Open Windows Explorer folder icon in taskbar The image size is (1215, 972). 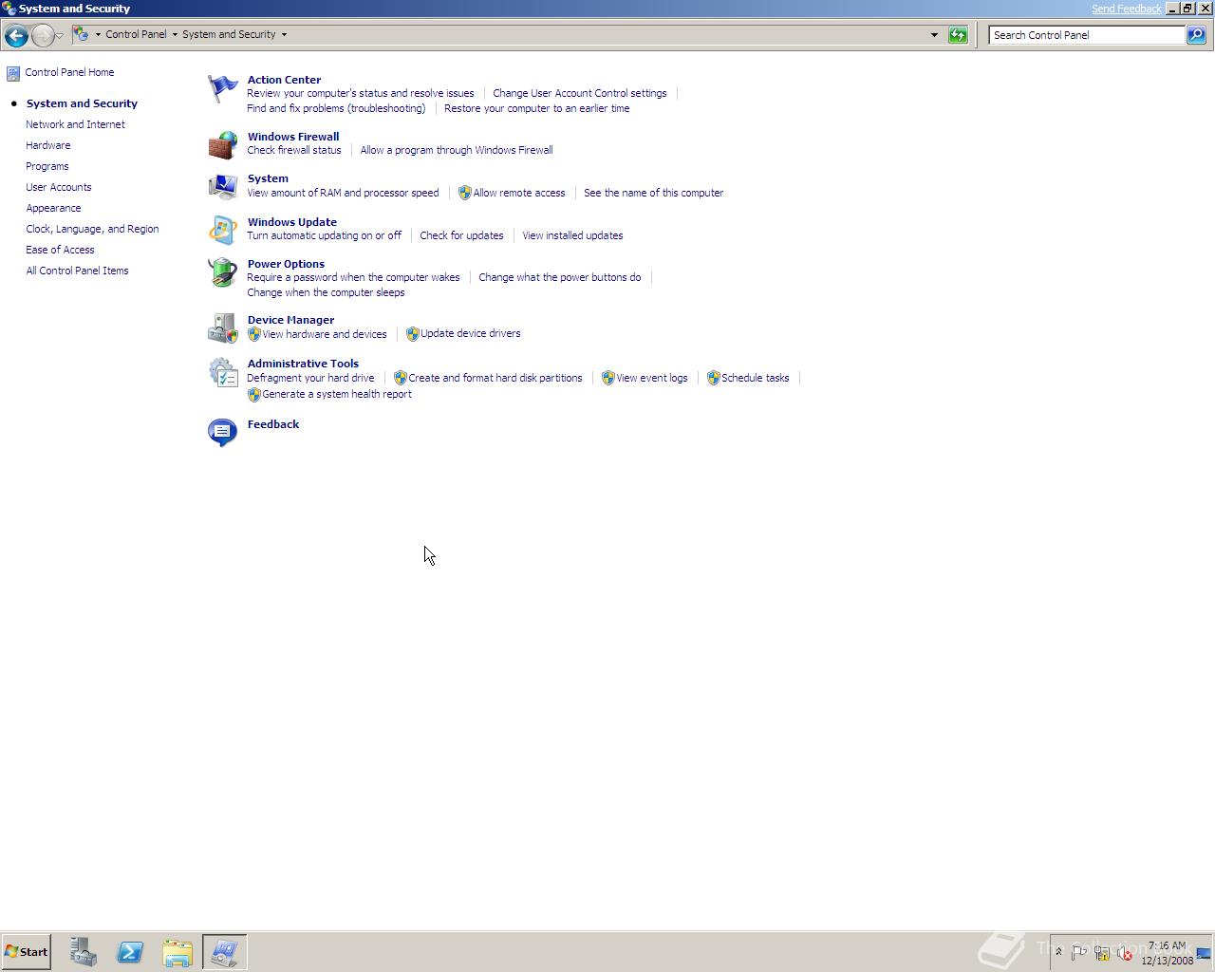[x=178, y=952]
